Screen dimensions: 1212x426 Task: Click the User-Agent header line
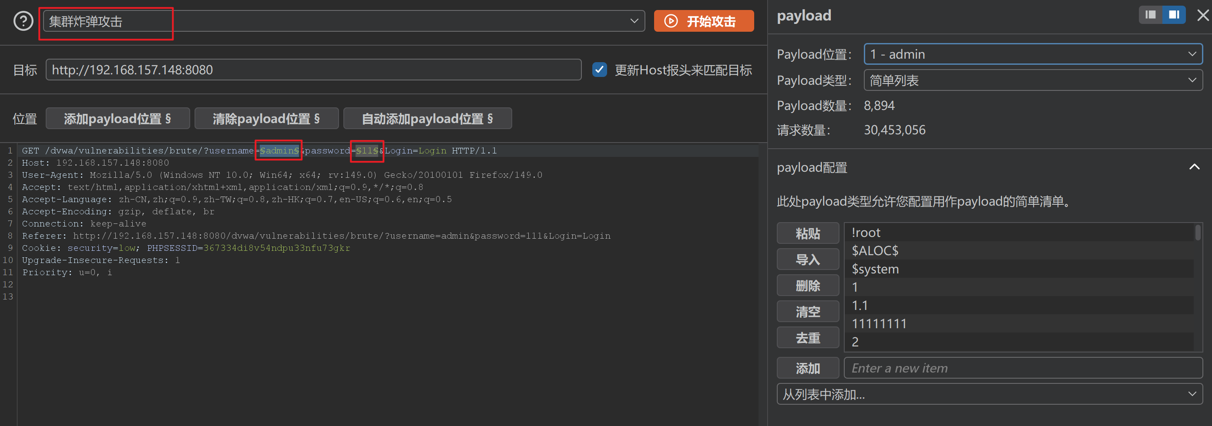282,175
